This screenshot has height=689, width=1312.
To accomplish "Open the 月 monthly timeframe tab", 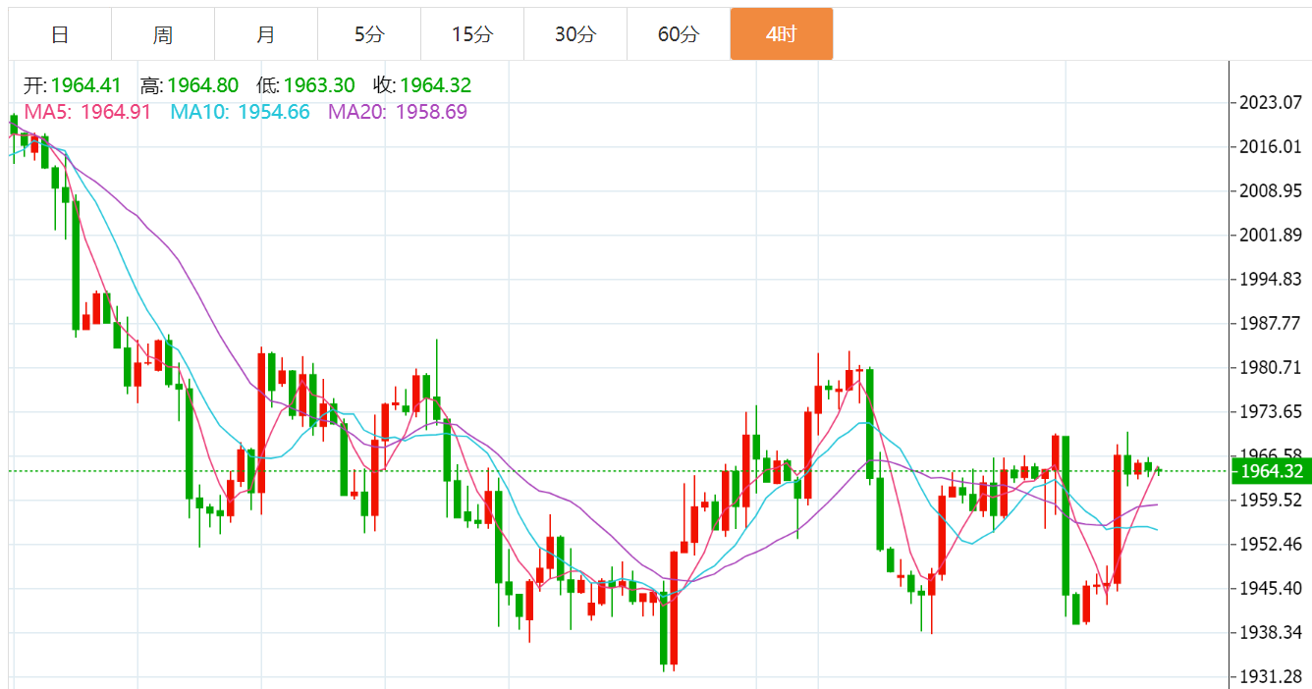I will (x=266, y=34).
